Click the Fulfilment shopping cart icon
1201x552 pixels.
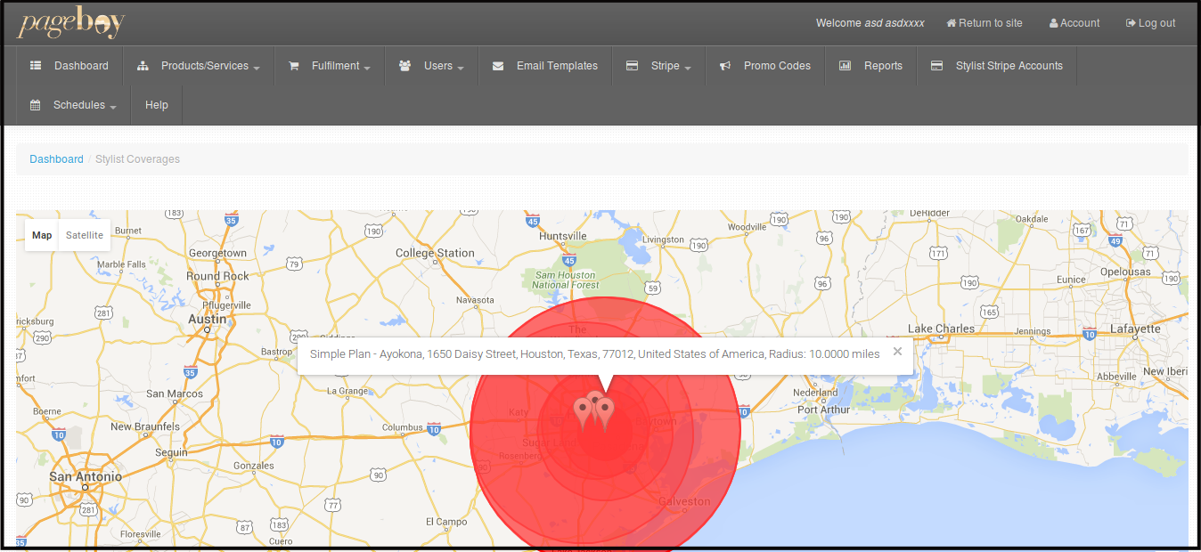[294, 66]
